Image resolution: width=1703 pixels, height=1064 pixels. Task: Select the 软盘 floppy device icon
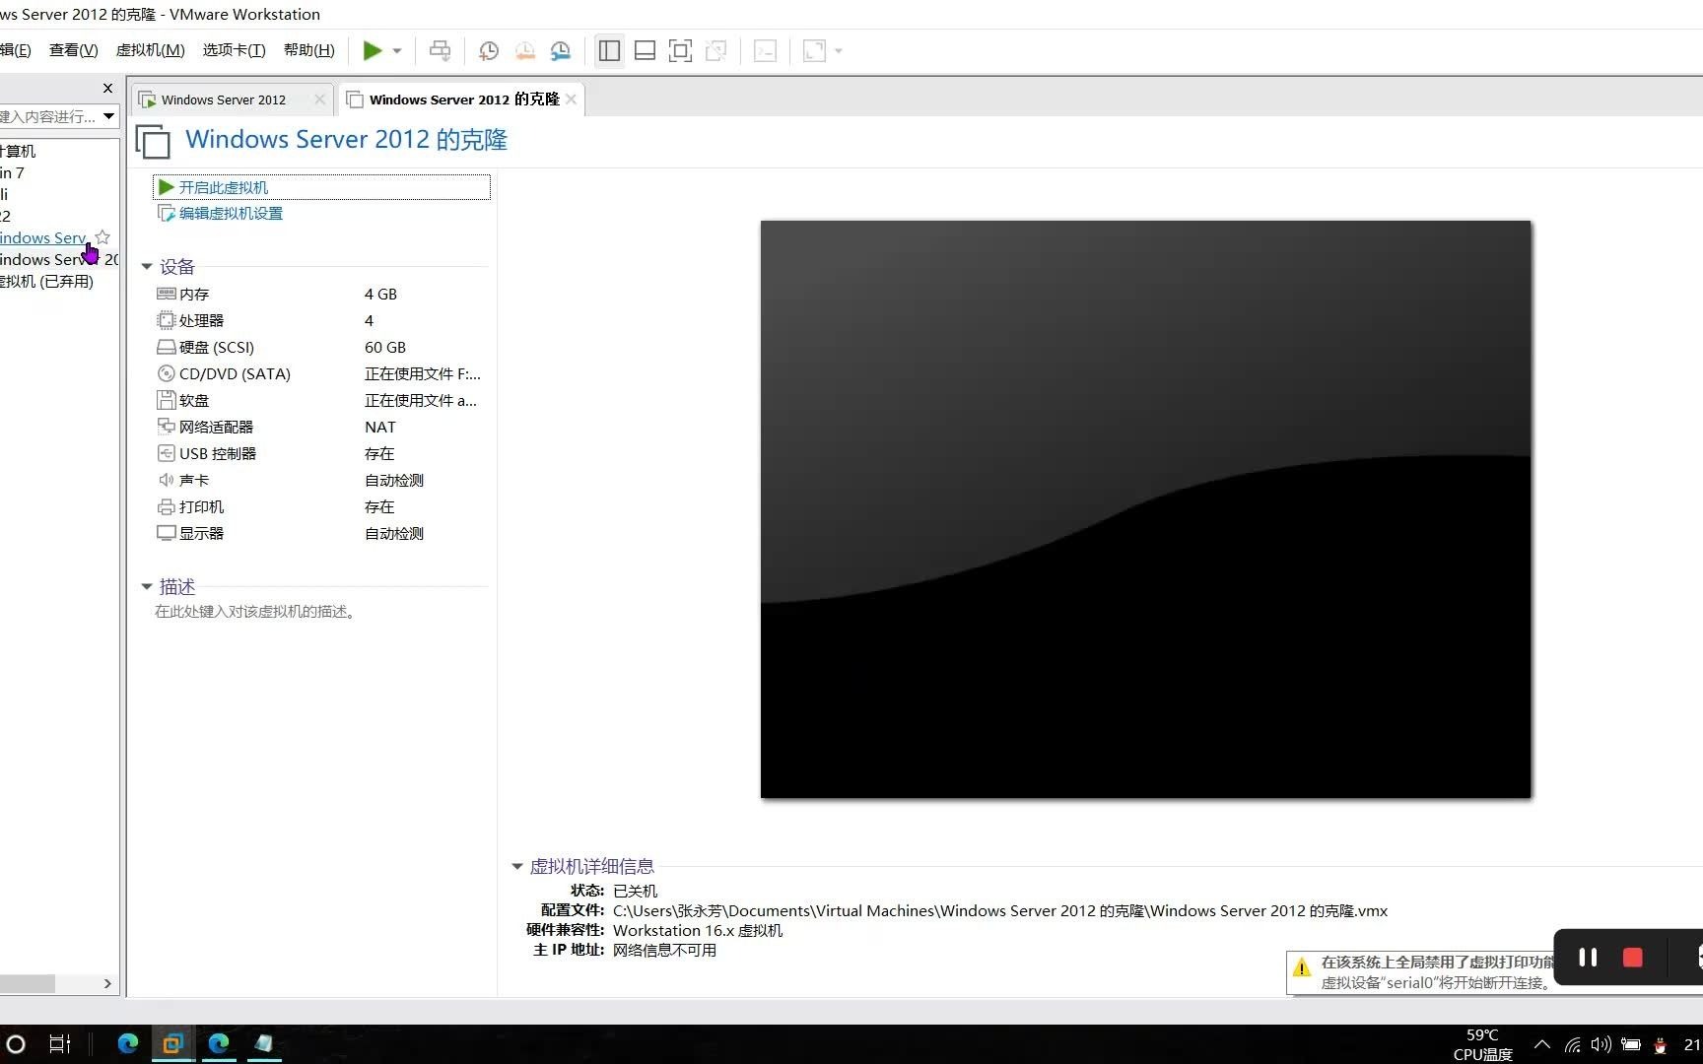167,400
